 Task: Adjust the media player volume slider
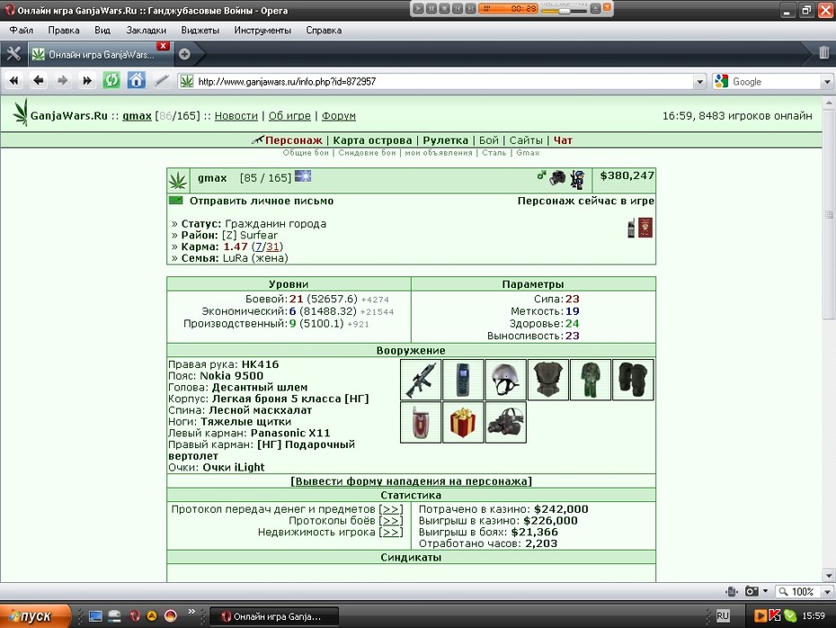click(x=564, y=10)
